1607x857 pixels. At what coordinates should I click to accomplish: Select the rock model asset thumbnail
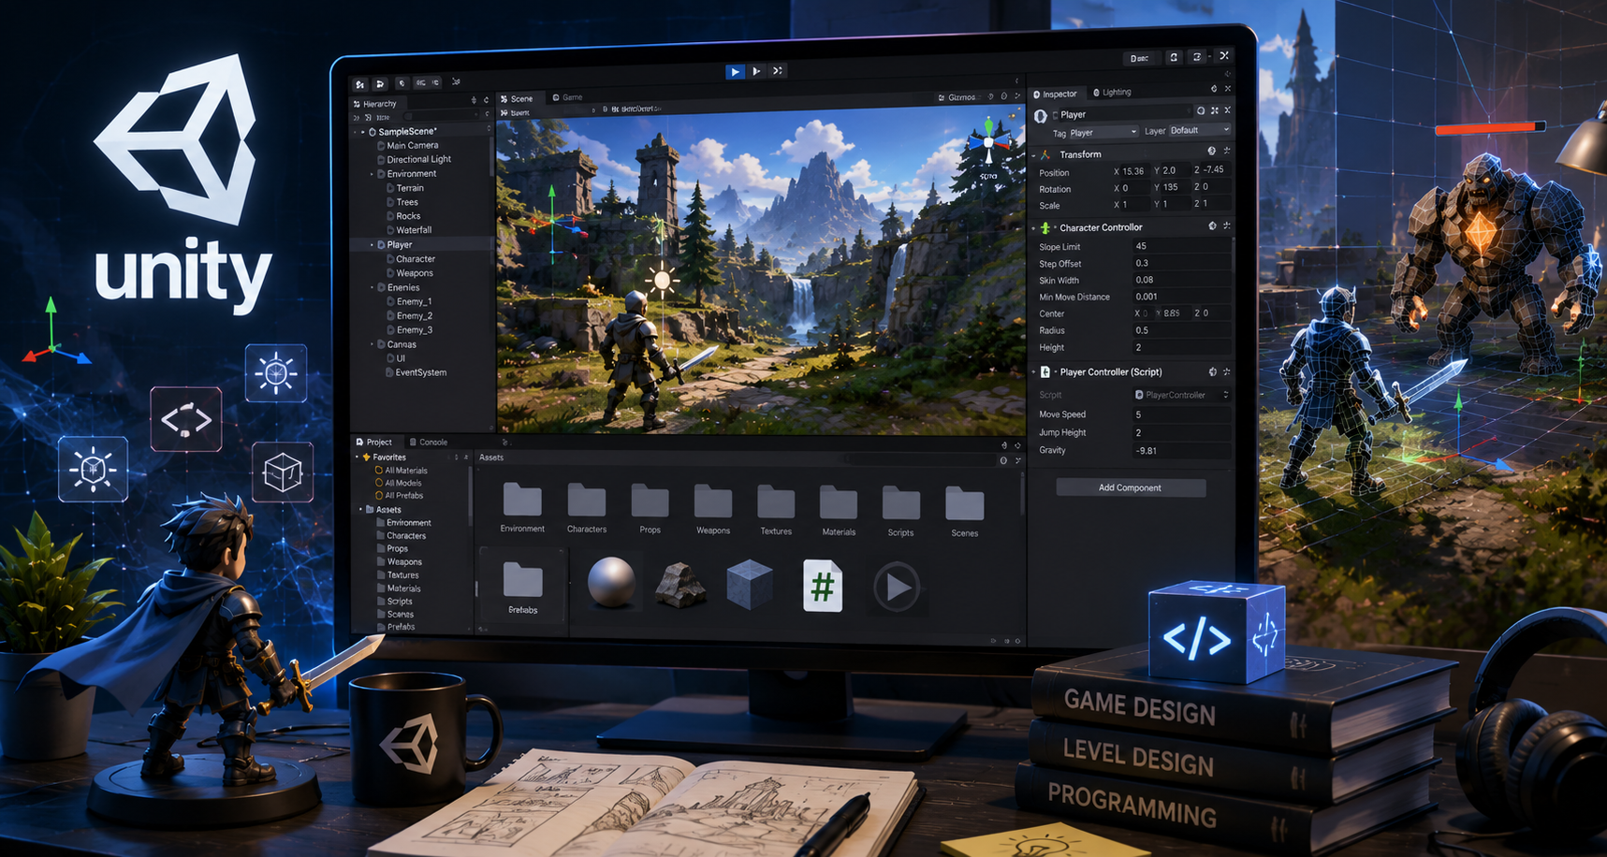tap(680, 585)
